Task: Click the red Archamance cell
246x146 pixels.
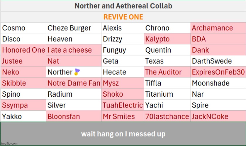Action: click(x=218, y=28)
